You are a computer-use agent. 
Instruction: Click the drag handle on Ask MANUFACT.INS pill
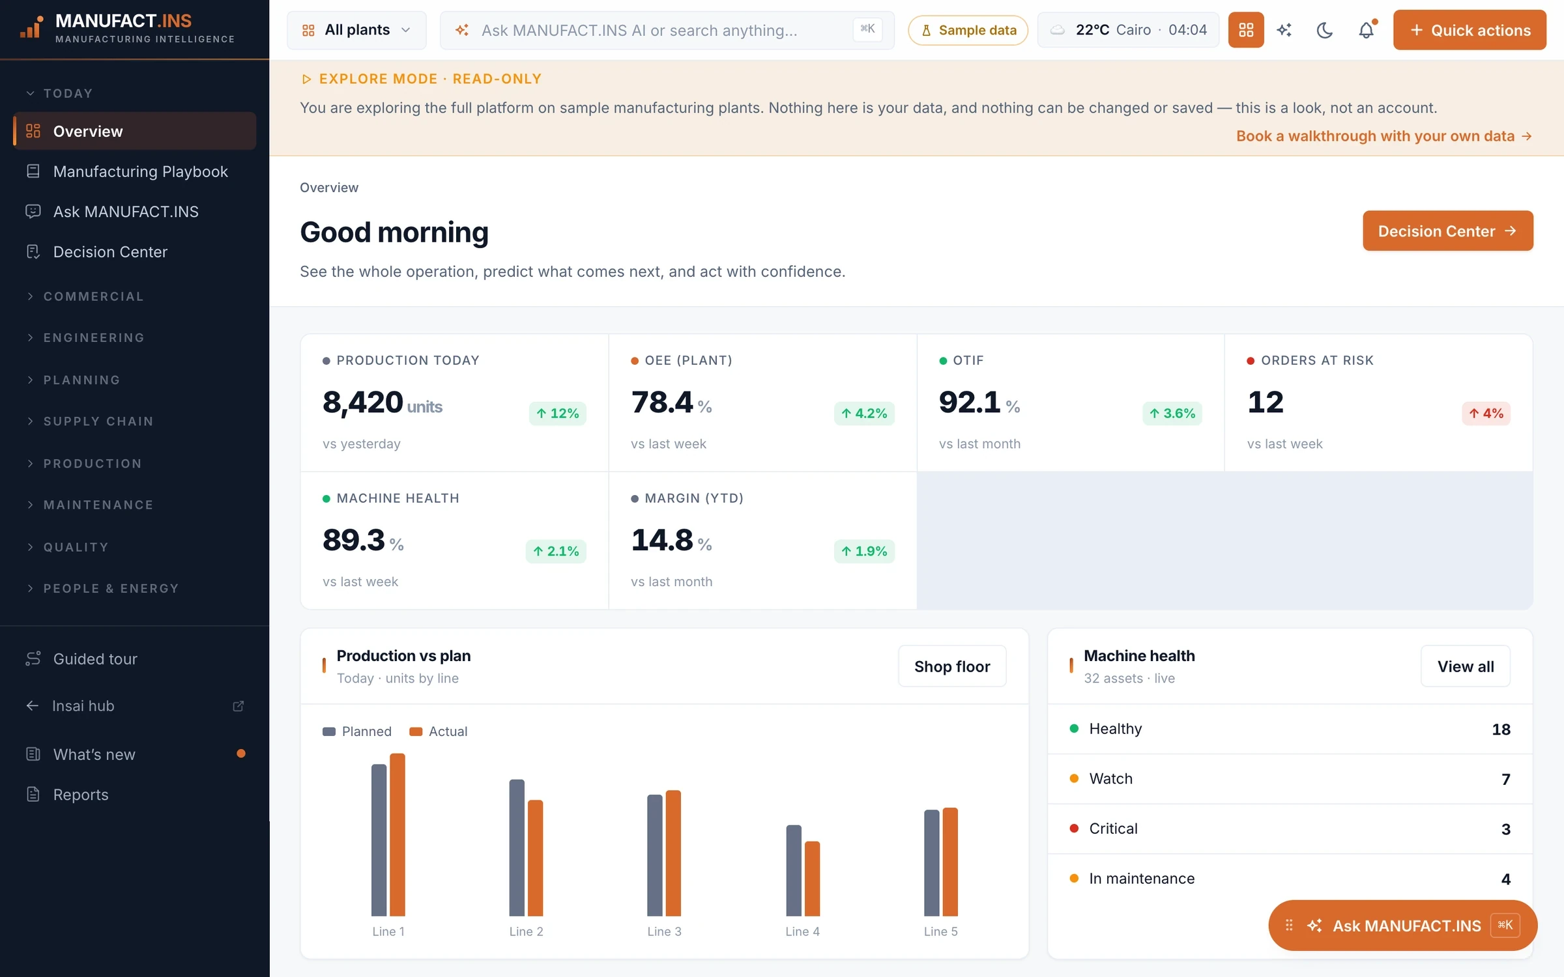click(x=1288, y=926)
